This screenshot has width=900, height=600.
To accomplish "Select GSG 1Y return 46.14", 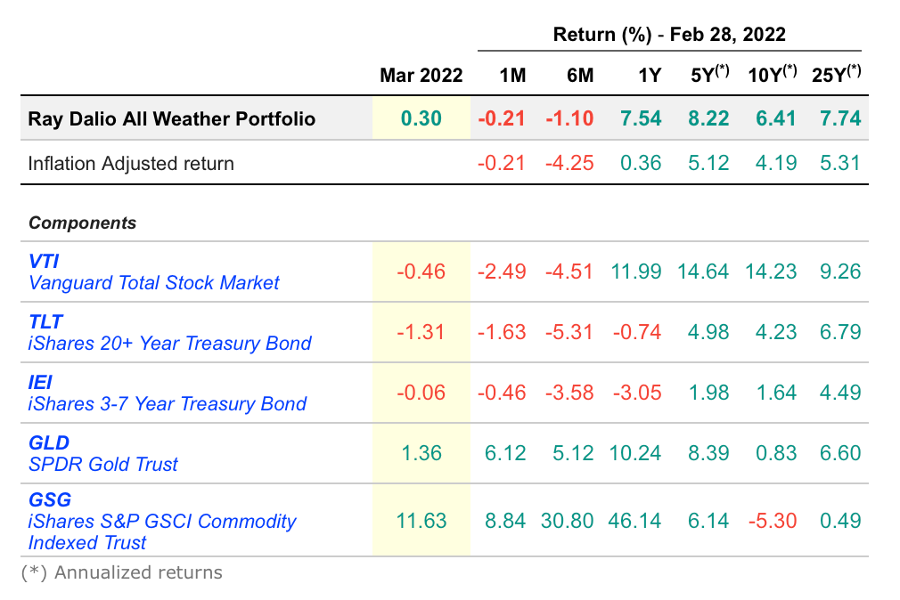I will (634, 521).
